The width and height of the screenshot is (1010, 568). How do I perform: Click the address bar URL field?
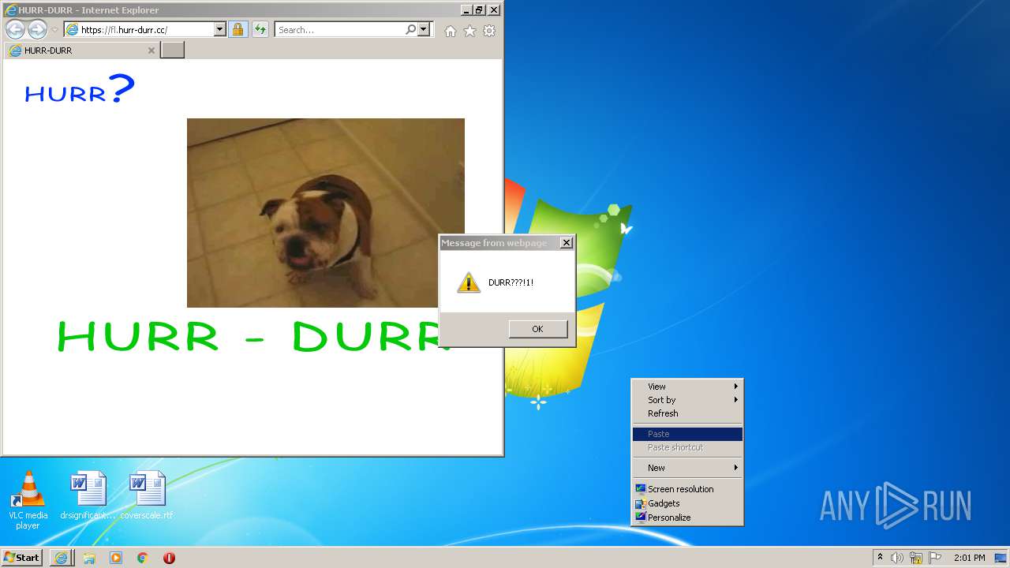[140, 30]
